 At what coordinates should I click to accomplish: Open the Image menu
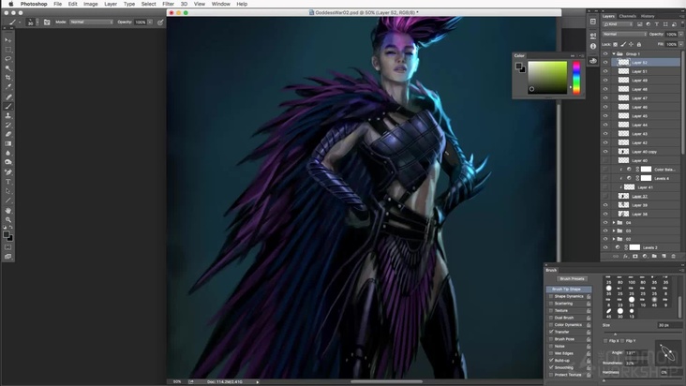click(91, 4)
